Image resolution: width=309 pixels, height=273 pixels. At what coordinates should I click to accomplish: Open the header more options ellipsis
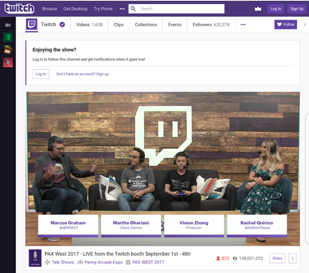(x=122, y=9)
